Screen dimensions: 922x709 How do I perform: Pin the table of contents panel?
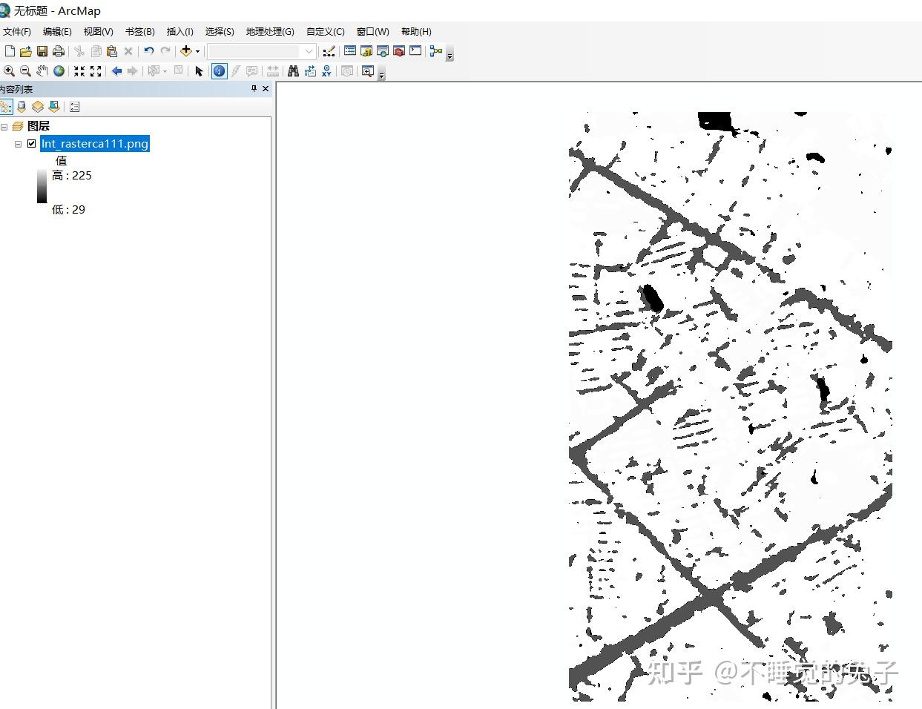pos(254,89)
